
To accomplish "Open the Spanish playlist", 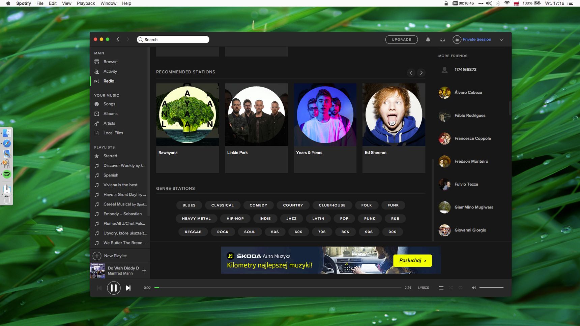I will (x=111, y=175).
